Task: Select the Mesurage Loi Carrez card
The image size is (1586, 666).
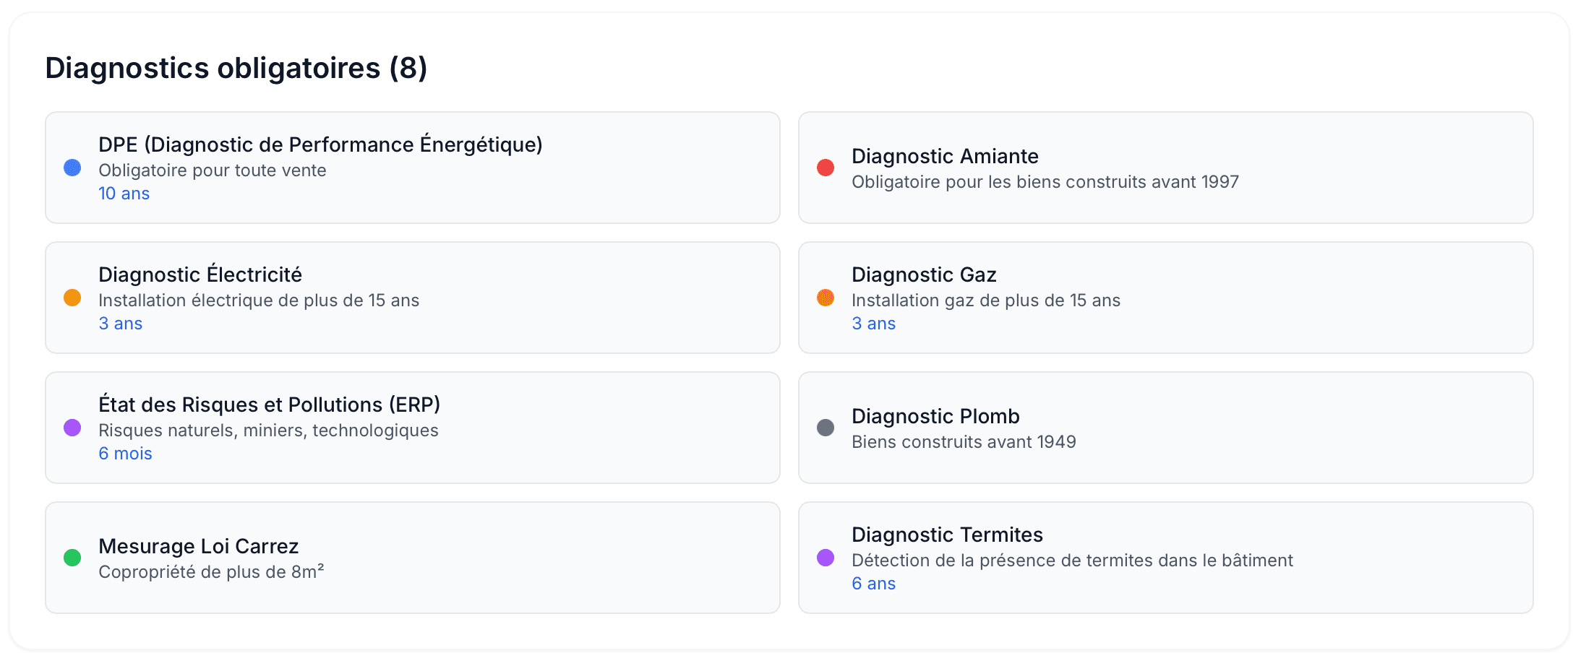Action: (412, 557)
